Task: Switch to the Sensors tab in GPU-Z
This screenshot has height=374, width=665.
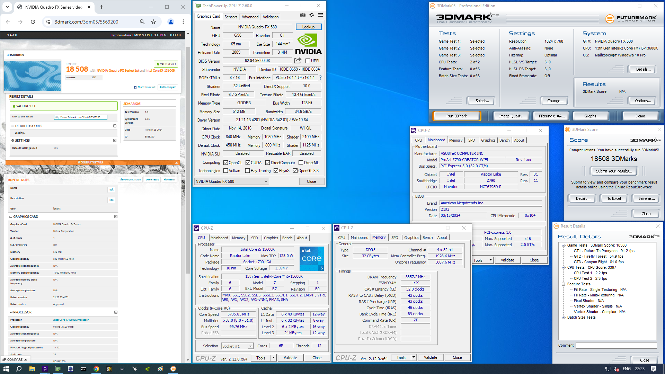Action: (231, 17)
